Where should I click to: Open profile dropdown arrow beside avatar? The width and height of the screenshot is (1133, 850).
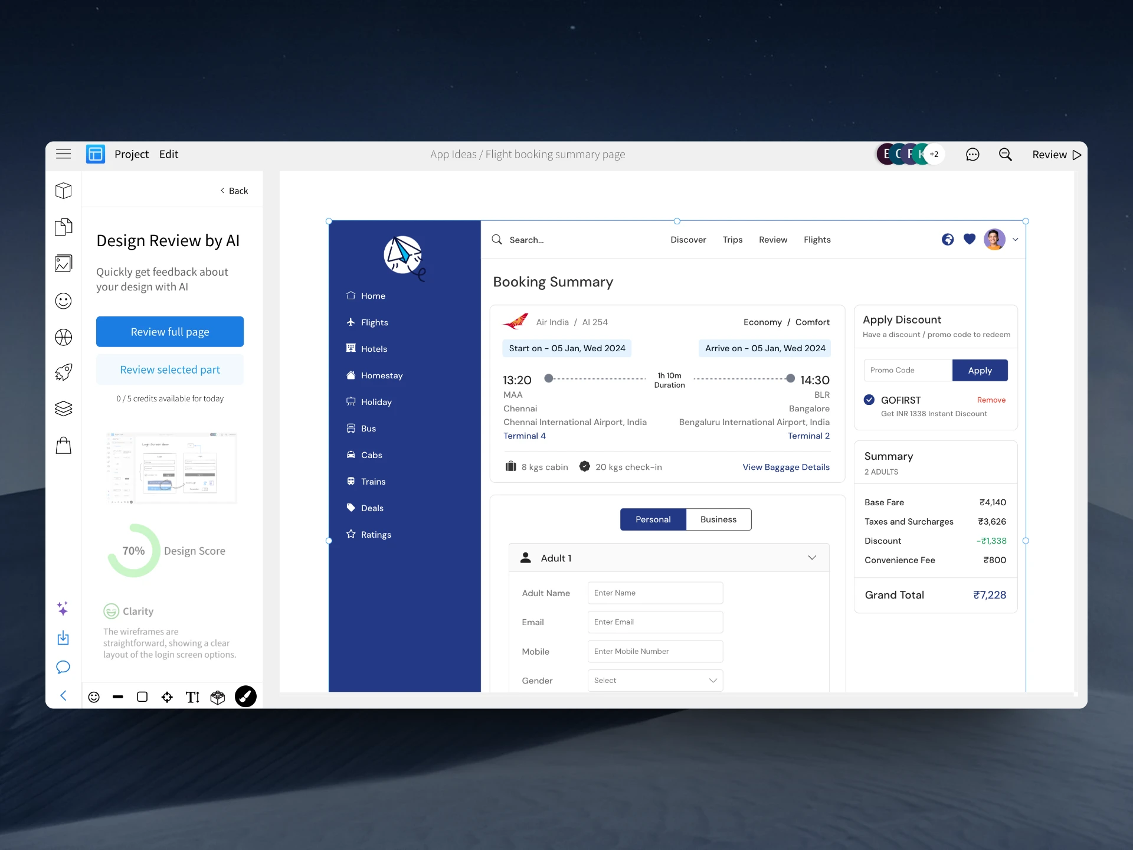click(x=1016, y=240)
